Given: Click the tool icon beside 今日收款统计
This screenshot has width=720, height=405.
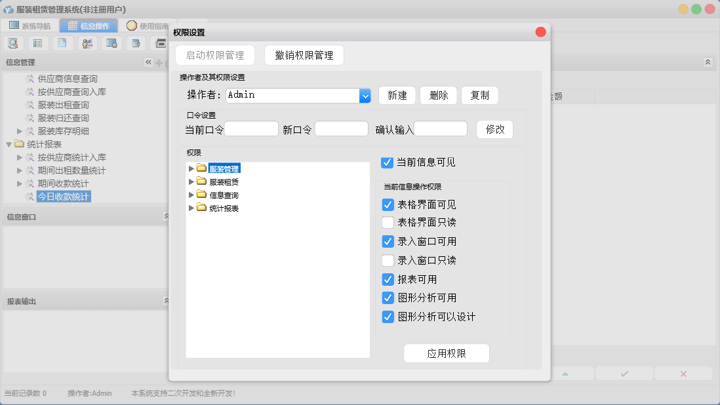Looking at the screenshot, I should (x=30, y=197).
